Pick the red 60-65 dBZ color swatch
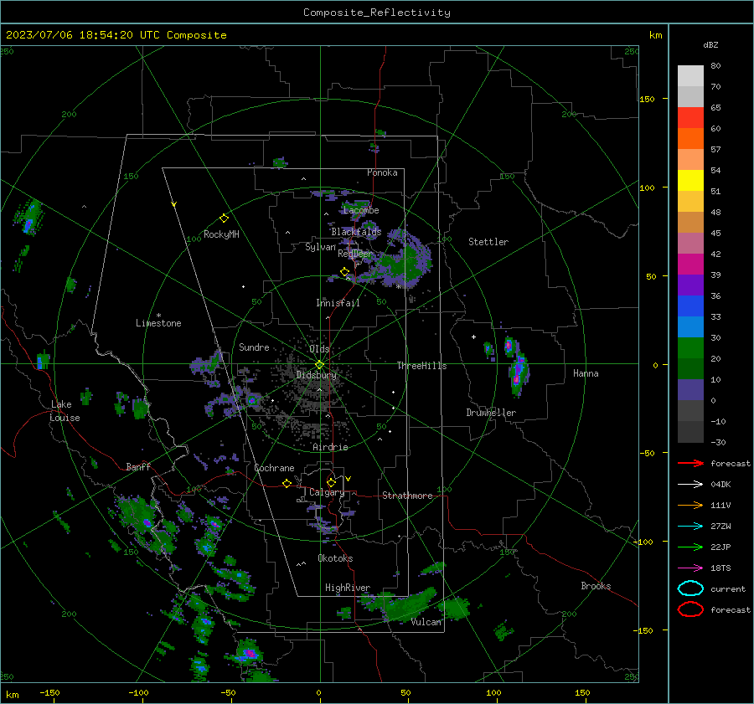This screenshot has height=704, width=754. [690, 118]
